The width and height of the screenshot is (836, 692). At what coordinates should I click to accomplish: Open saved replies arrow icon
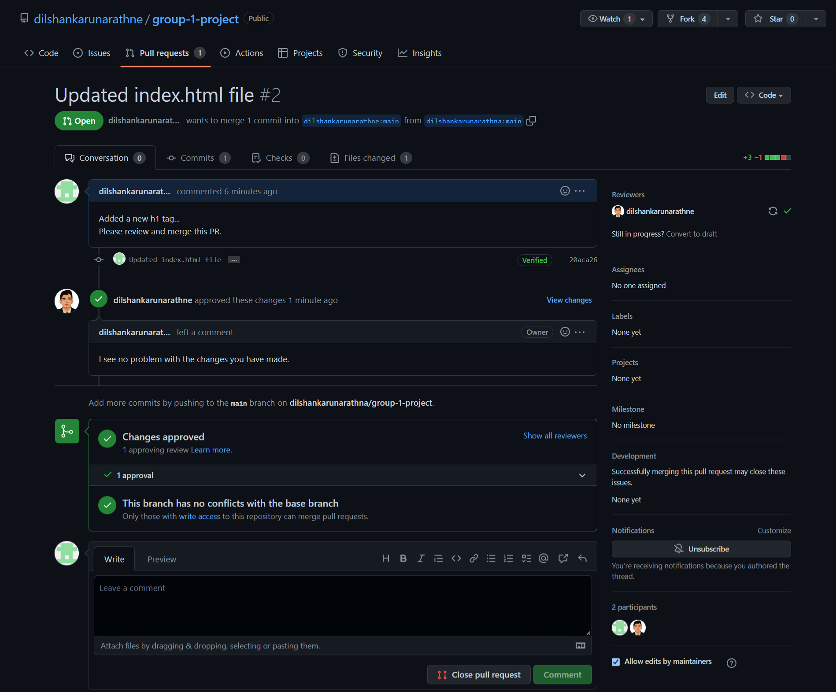pyautogui.click(x=582, y=559)
